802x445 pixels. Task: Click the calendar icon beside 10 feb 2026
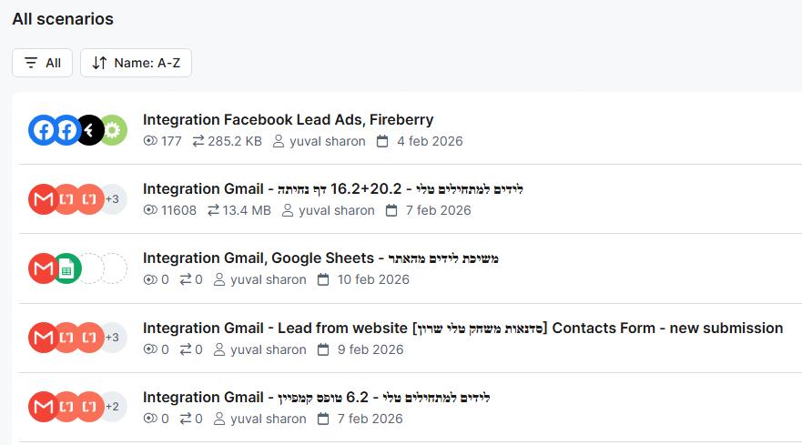tap(323, 279)
